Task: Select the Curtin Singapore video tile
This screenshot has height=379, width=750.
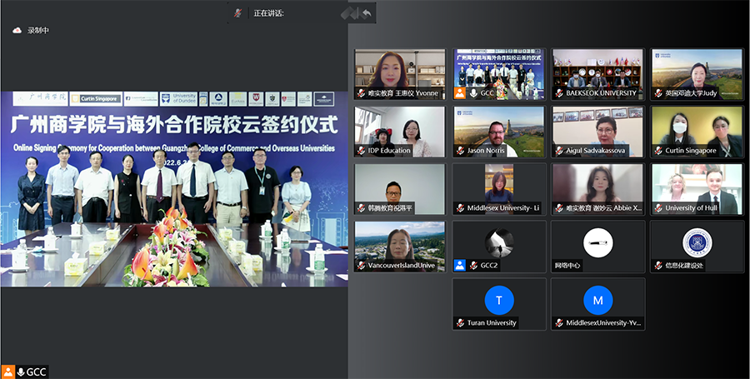Action: pos(697,131)
